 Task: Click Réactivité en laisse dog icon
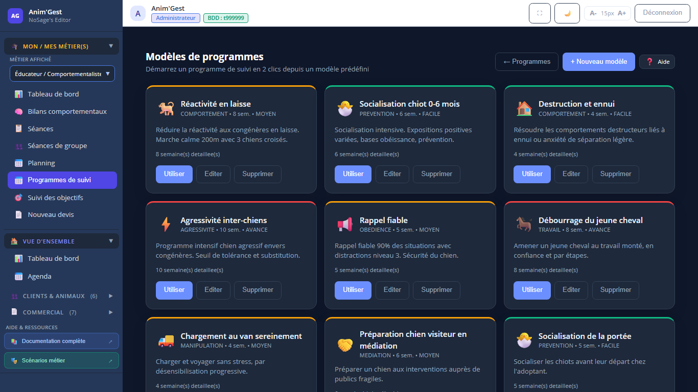click(166, 108)
